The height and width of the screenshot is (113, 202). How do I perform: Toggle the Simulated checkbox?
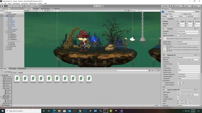(x=178, y=62)
